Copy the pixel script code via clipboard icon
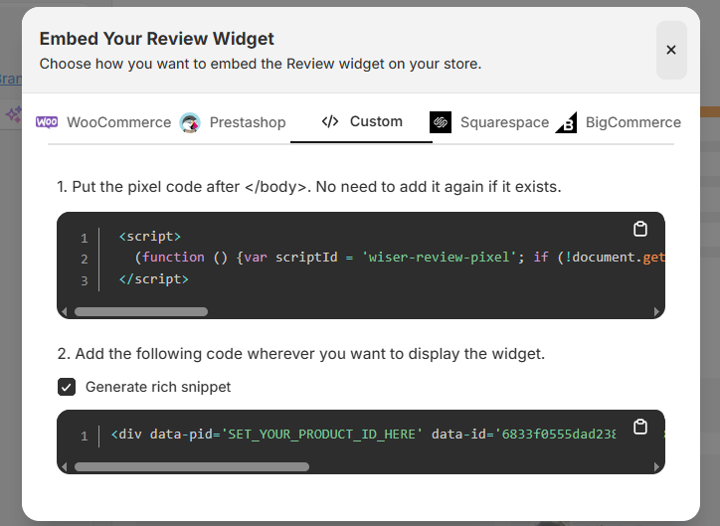Image resolution: width=720 pixels, height=526 pixels. click(640, 229)
